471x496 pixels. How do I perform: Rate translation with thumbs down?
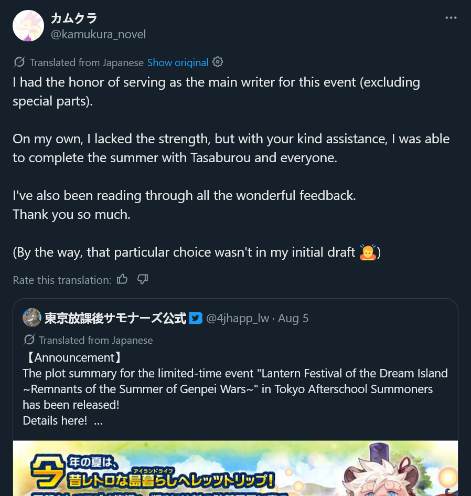(143, 279)
